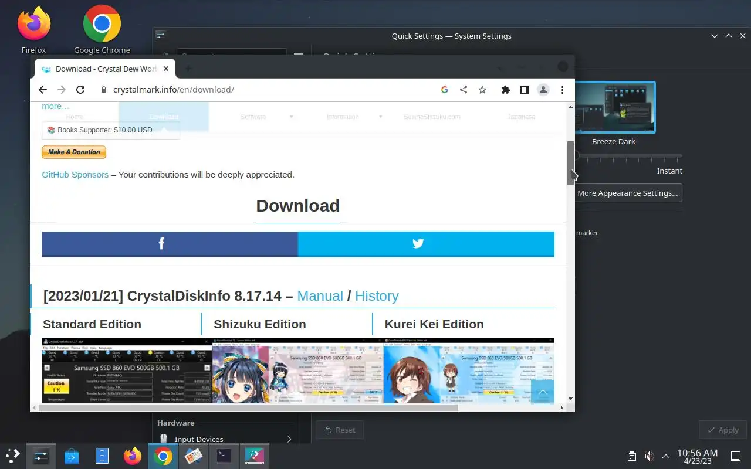Open the GitHub Sponsors link
The image size is (751, 469).
(75, 175)
